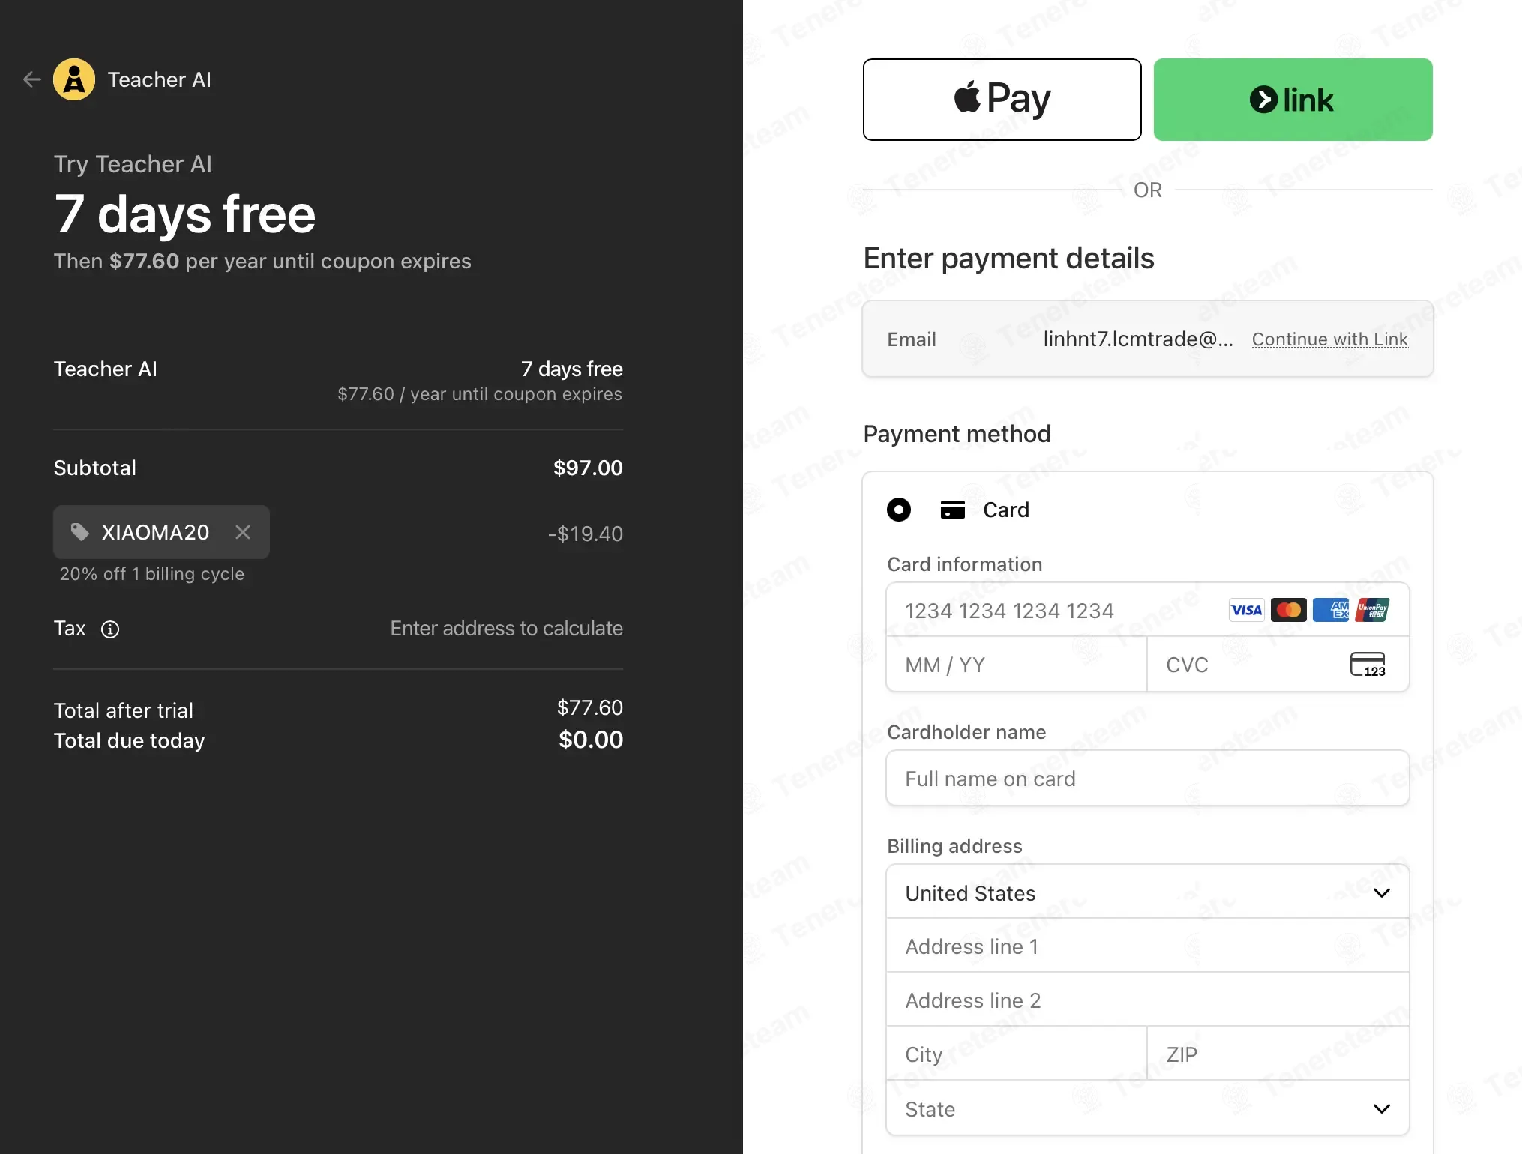Viewport: 1522px width, 1154px height.
Task: Click the Visa card brand icon
Action: 1246,610
